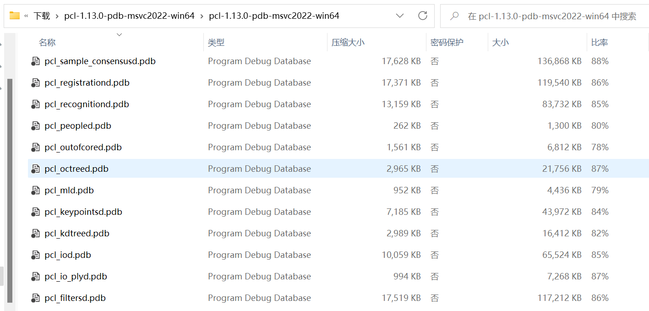Refresh the current folder view
This screenshot has height=311, width=649.
pos(423,16)
